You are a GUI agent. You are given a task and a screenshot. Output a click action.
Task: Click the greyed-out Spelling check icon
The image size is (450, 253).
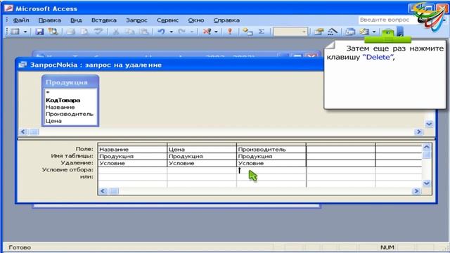(x=98, y=32)
